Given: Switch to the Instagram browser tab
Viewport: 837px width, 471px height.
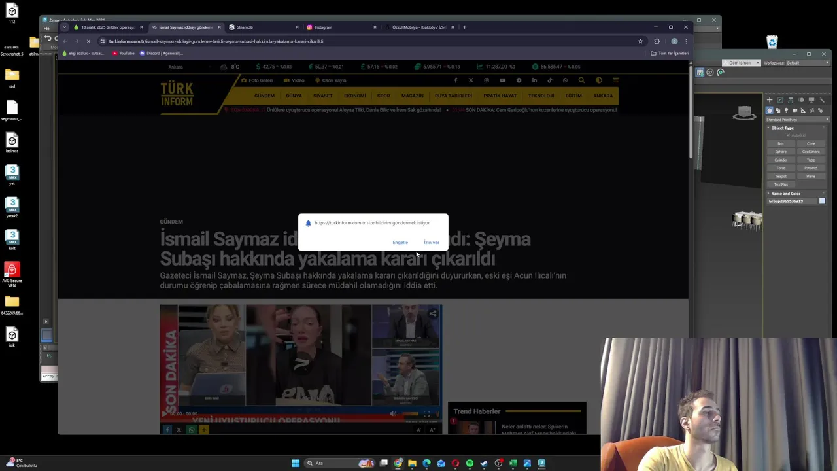Looking at the screenshot, I should click(x=341, y=27).
